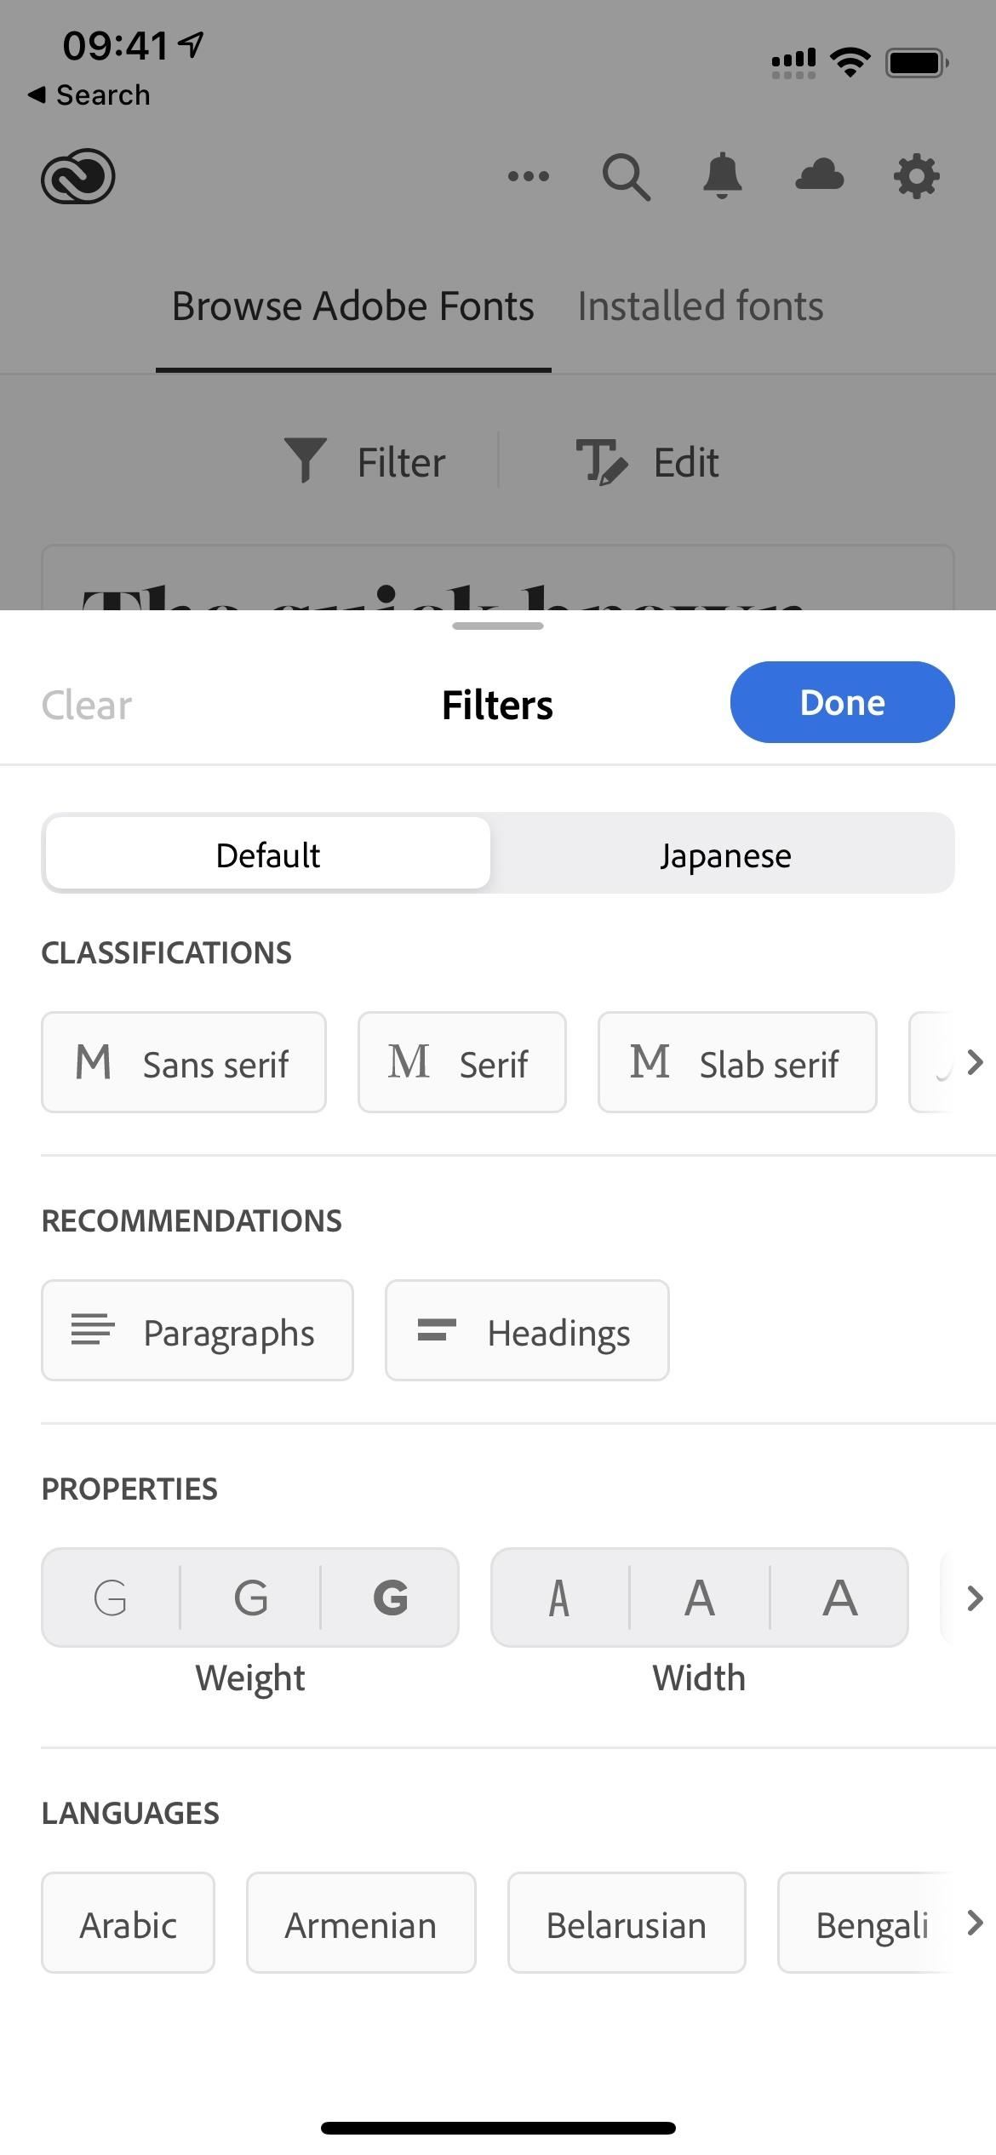
Task: Switch to Browse Adobe Fonts tab
Action: click(353, 306)
